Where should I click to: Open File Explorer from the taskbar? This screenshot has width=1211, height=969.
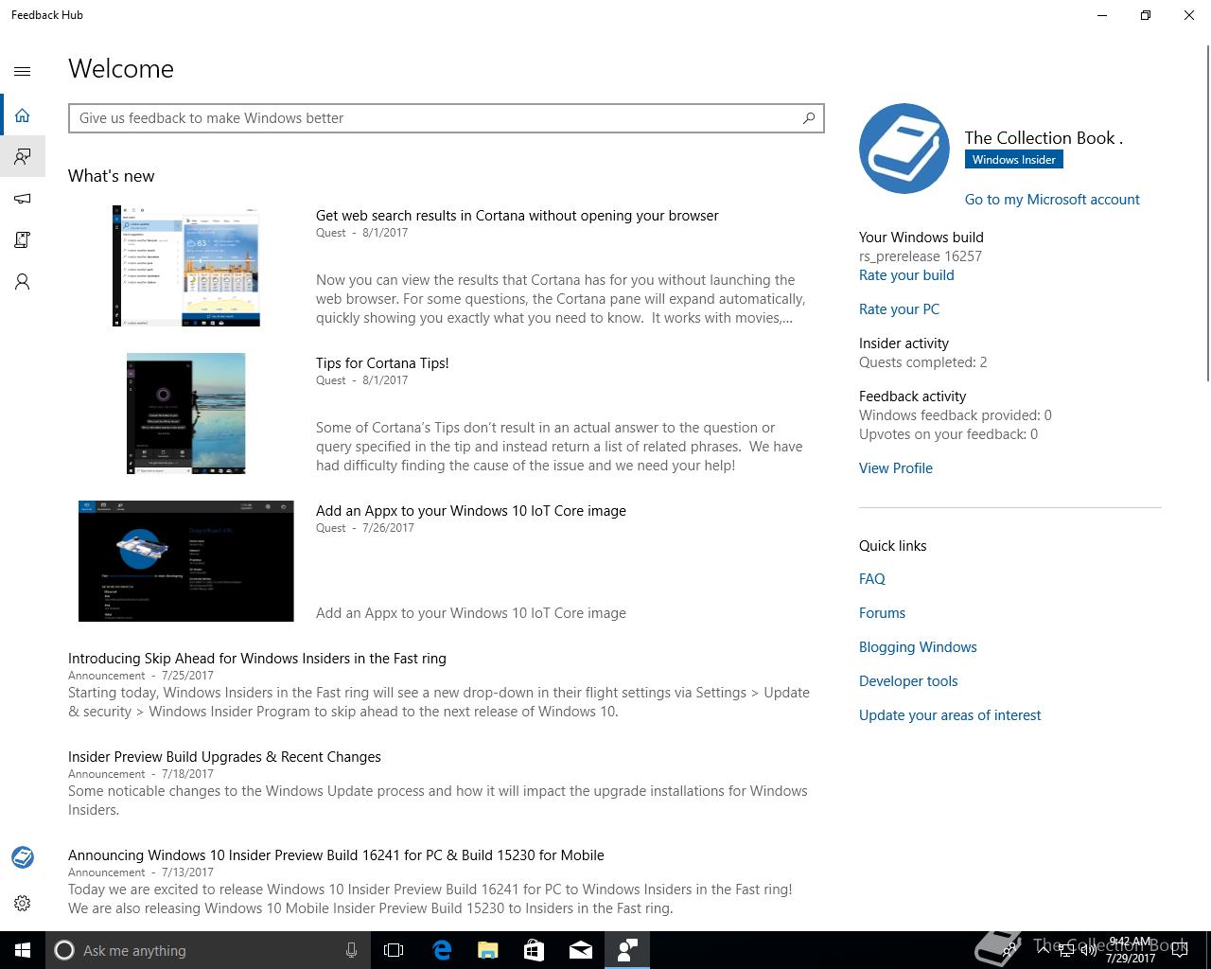tap(488, 950)
